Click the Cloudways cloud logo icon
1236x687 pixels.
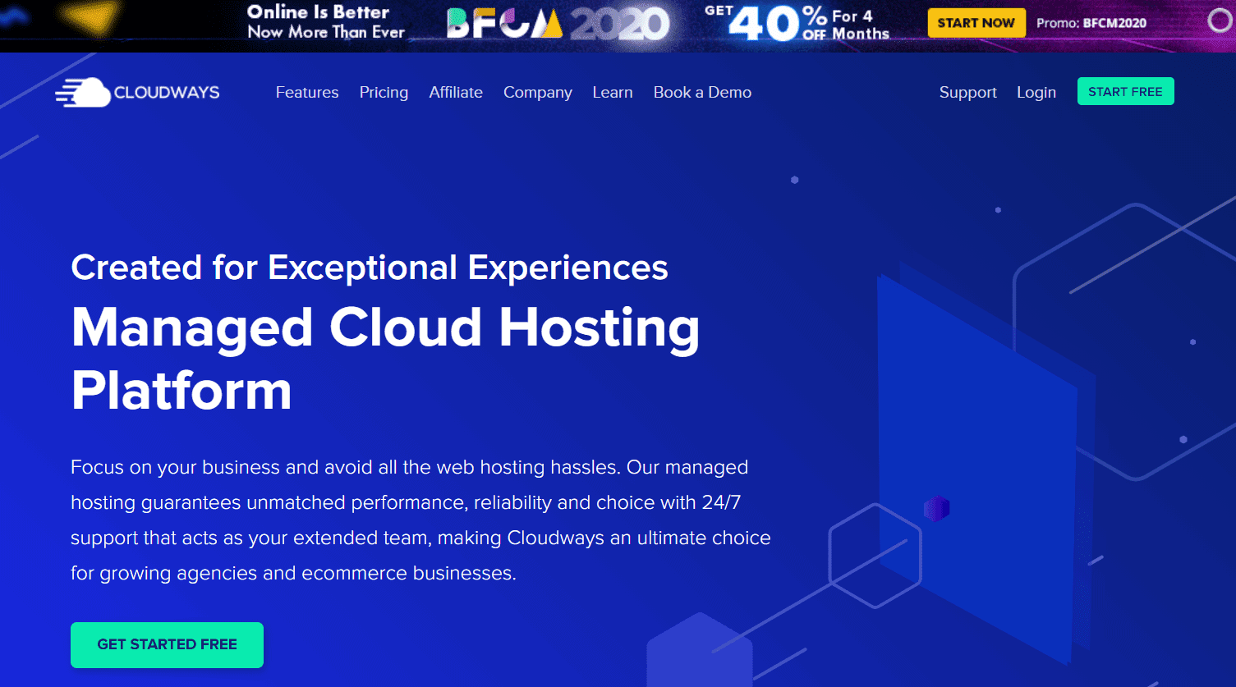point(83,93)
